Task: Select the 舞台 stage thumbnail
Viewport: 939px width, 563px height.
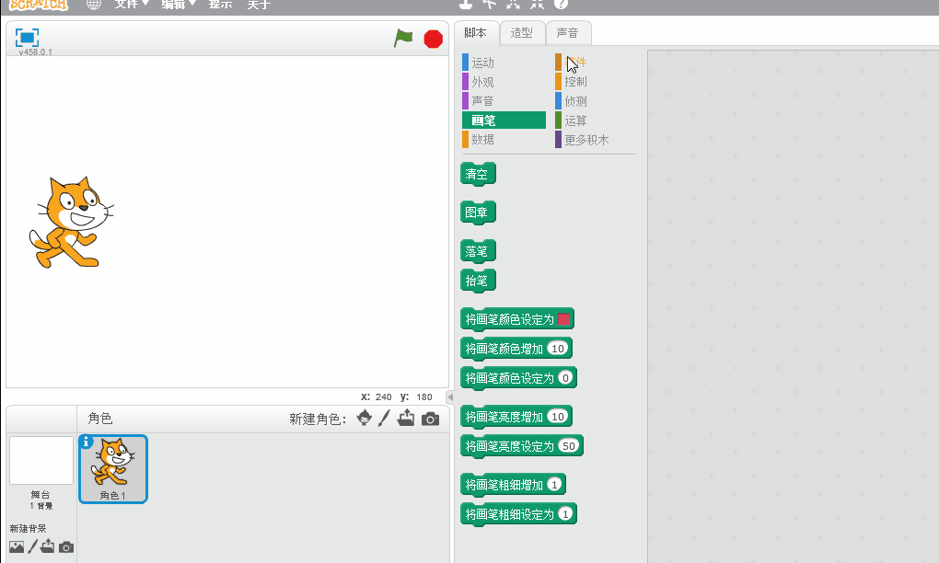Action: (41, 460)
